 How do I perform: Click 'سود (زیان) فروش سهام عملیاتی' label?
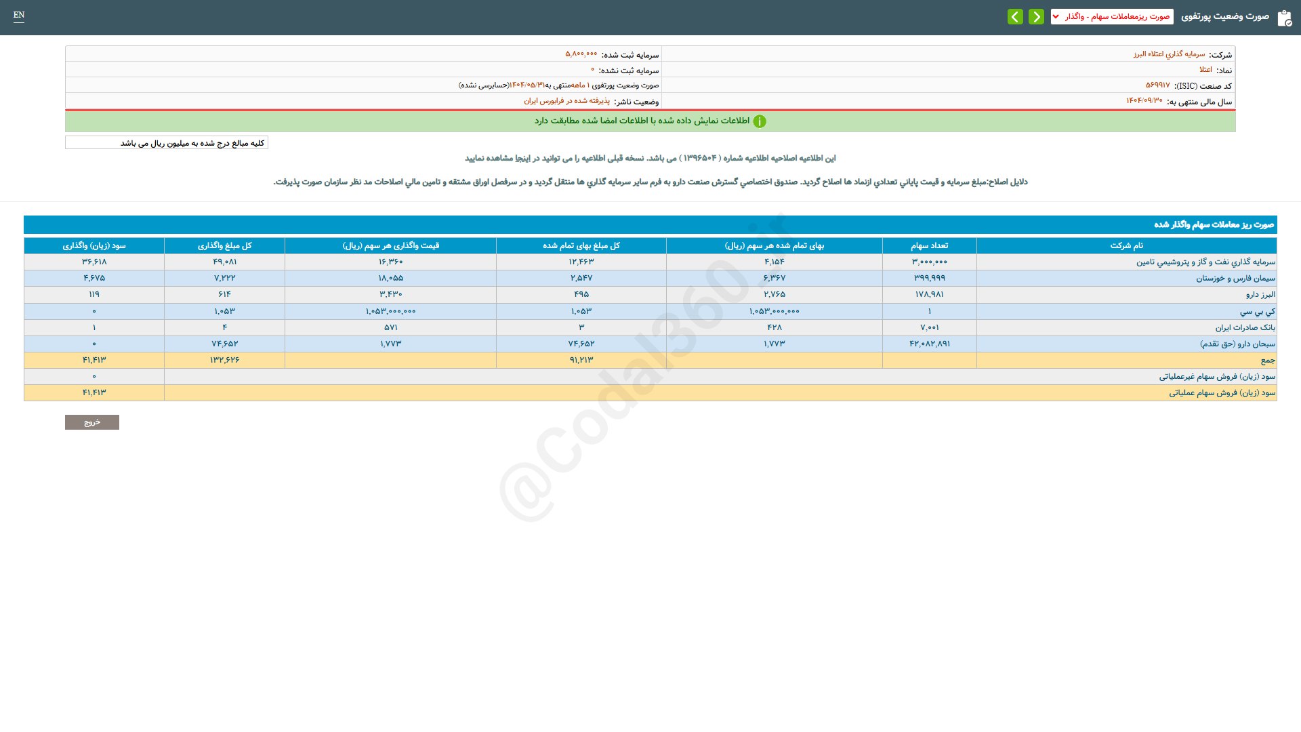(1222, 393)
